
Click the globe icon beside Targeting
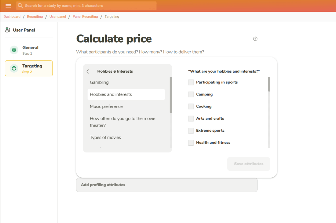(x=14, y=68)
